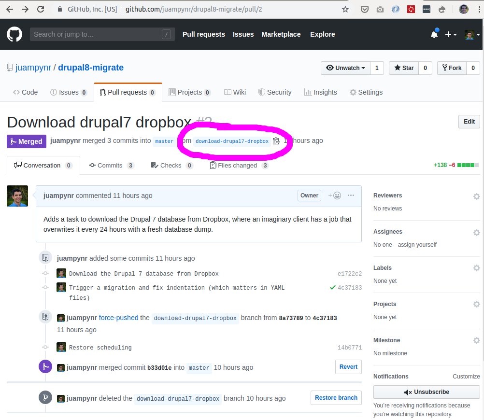Open notifications bell icon

click(x=434, y=34)
